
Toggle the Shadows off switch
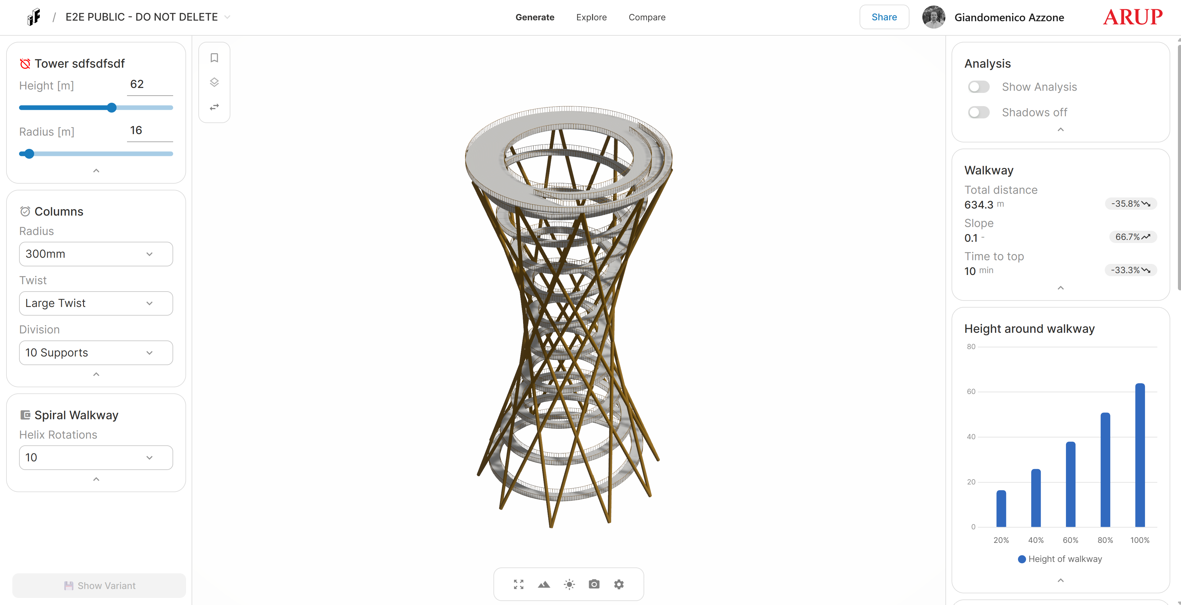[978, 113]
